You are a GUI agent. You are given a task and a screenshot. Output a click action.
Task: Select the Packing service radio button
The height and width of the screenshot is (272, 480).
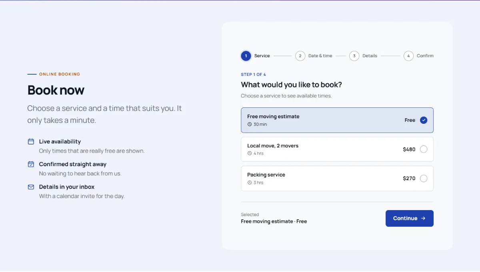[x=424, y=179]
